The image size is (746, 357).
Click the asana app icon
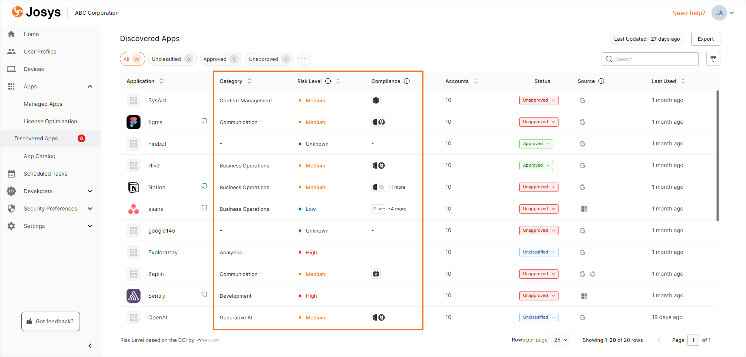click(x=134, y=209)
